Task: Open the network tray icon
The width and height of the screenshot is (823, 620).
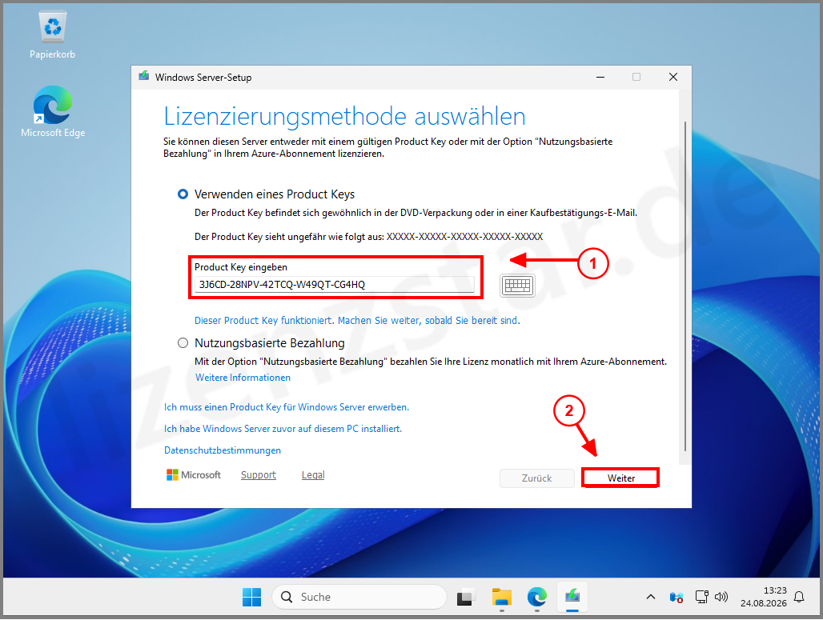Action: [701, 597]
